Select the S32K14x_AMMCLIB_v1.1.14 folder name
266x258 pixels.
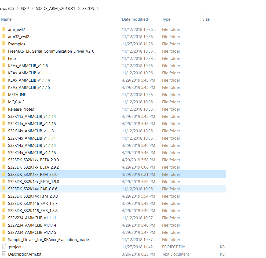pos(32,145)
